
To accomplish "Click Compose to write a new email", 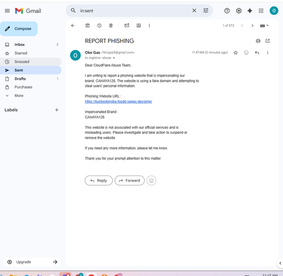I will (19, 29).
